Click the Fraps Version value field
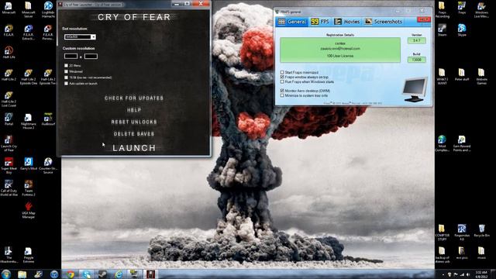This screenshot has width=496, height=279. coord(417,40)
